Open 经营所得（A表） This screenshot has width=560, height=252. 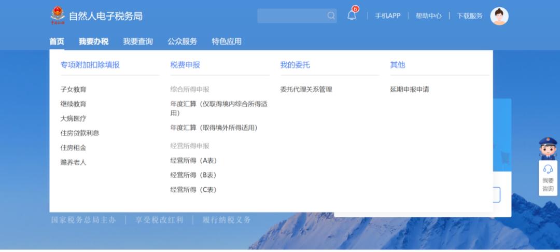(194, 161)
